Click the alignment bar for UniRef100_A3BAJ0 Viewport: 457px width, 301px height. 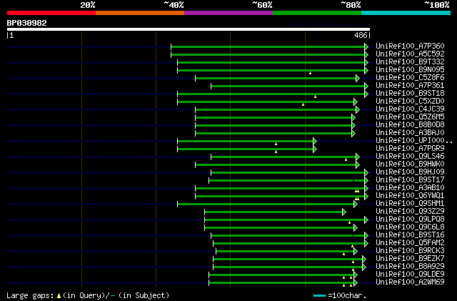pos(273,134)
